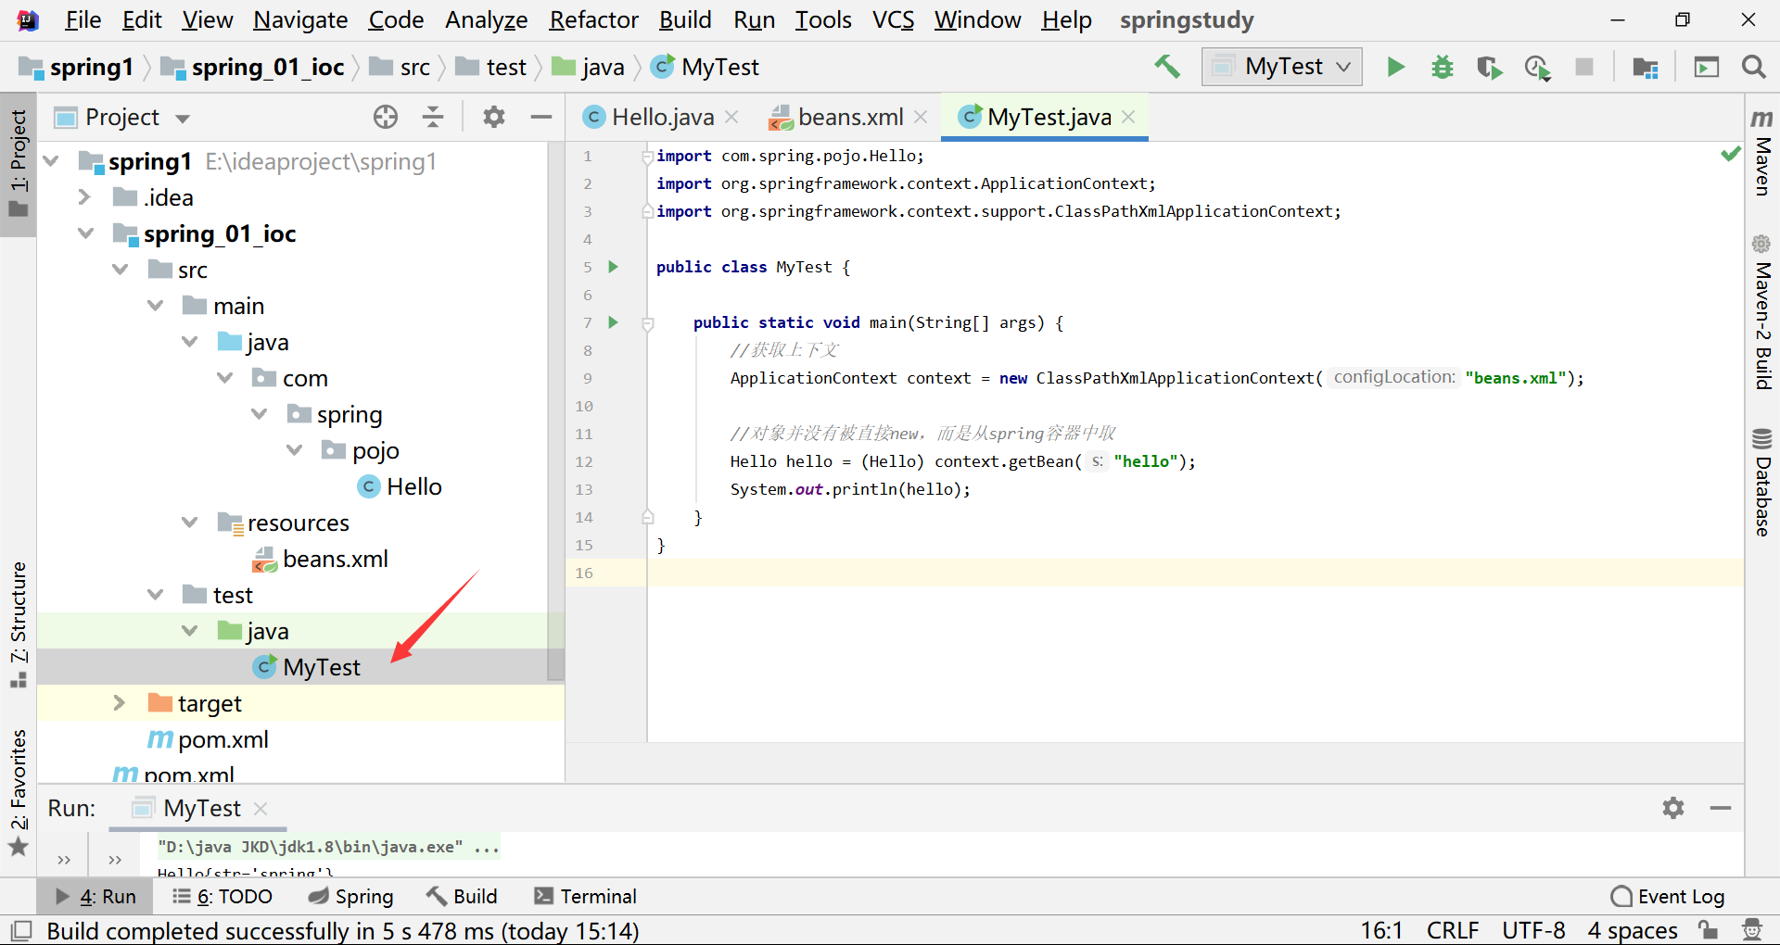The image size is (1780, 945).
Task: Open the Refactor menu
Action: 593,19
